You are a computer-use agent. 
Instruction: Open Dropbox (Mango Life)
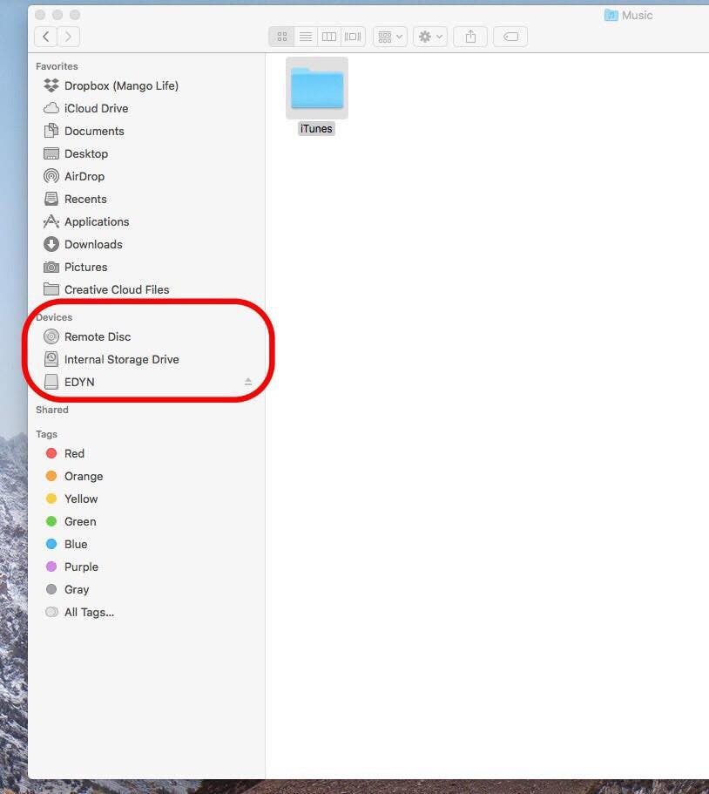pos(121,85)
